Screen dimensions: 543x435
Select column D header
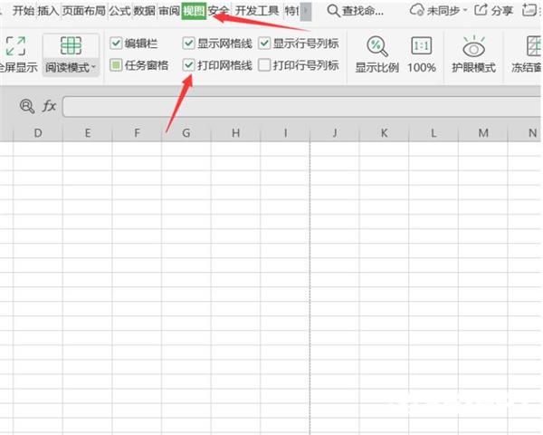(38, 133)
